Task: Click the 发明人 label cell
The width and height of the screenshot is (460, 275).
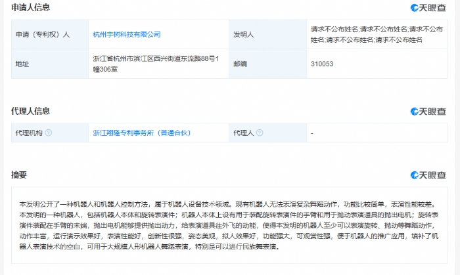Action: [x=268, y=35]
